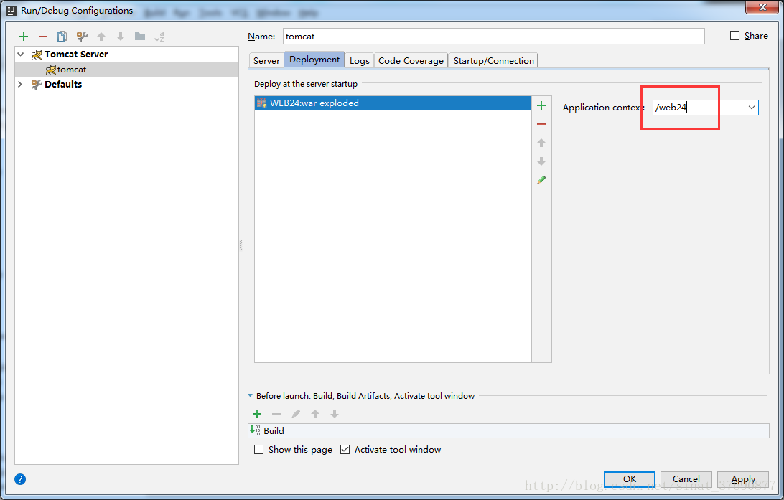Add a new run configuration
Screen dimensions: 784x500
pos(24,37)
